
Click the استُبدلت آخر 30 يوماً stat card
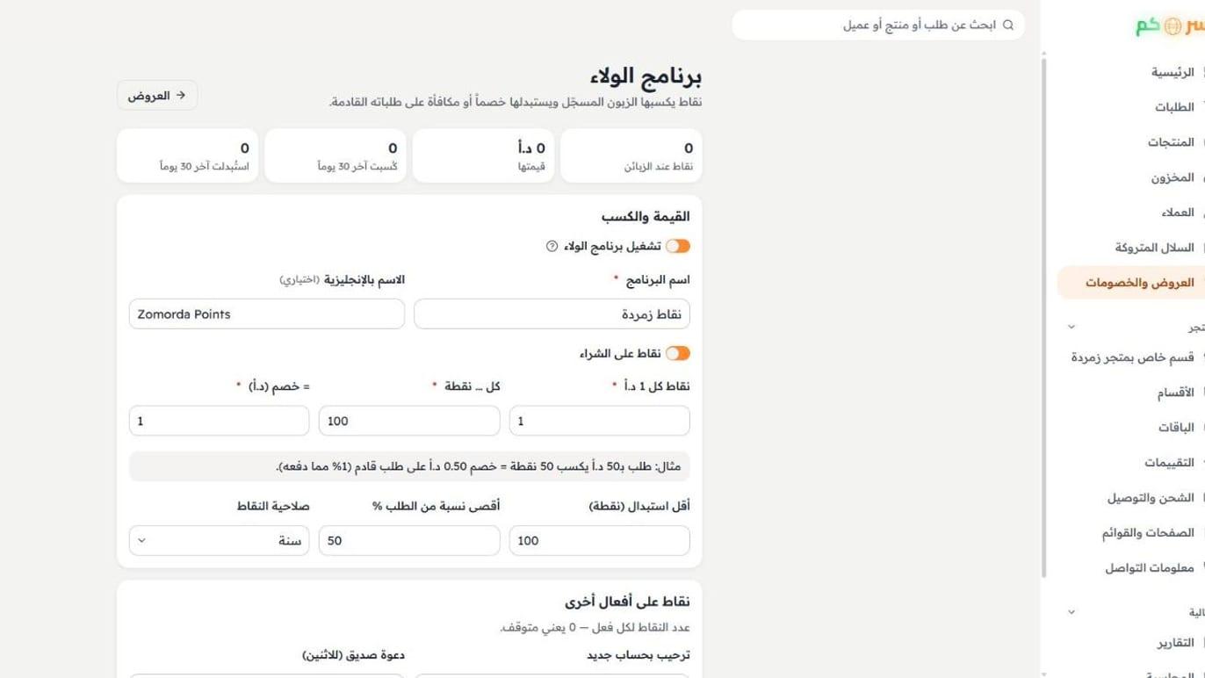[188, 156]
